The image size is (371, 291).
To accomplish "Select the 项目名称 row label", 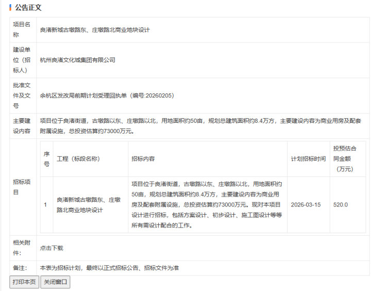I will tap(22, 29).
